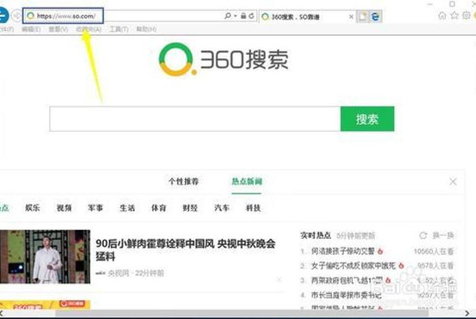Screen dimensions: 476x319
Task: Open favorites with the star icon
Action: point(454,16)
